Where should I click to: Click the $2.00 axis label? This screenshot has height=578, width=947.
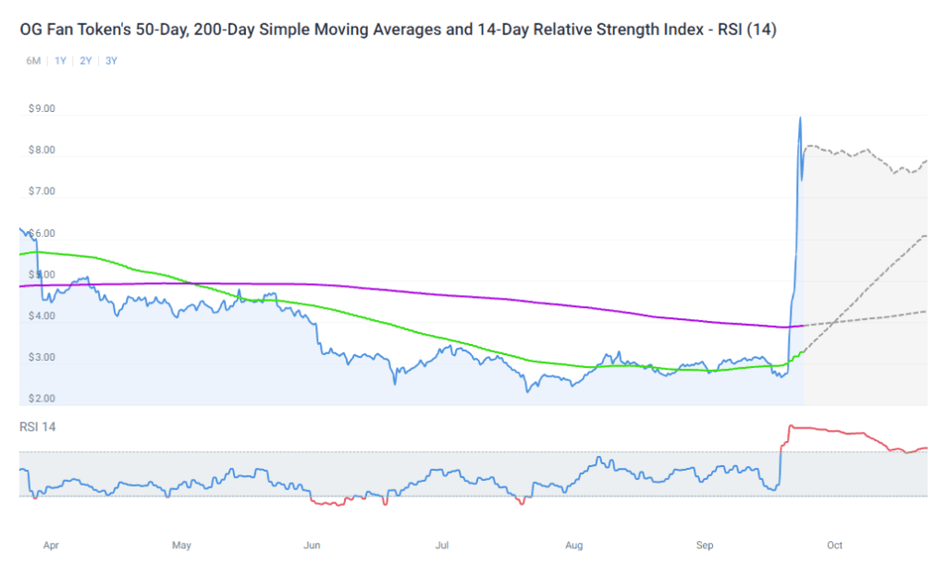(x=42, y=399)
